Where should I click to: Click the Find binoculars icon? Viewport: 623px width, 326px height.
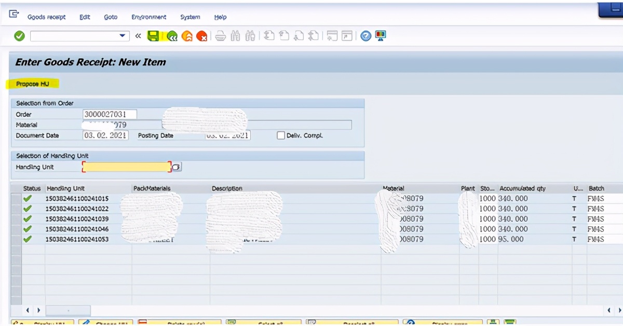click(235, 36)
